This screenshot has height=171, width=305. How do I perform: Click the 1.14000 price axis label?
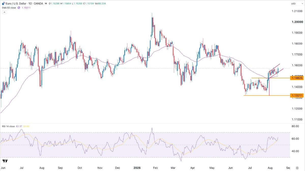[x=297, y=87]
